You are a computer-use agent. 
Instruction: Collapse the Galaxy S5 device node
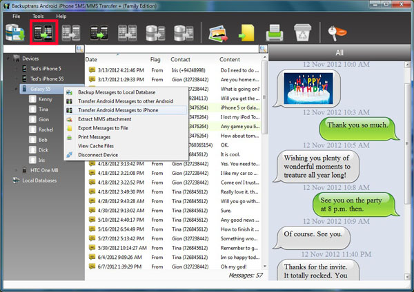[x=16, y=89]
